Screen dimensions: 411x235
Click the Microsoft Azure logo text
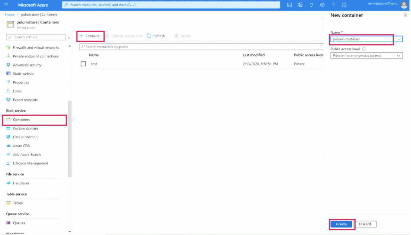click(33, 5)
